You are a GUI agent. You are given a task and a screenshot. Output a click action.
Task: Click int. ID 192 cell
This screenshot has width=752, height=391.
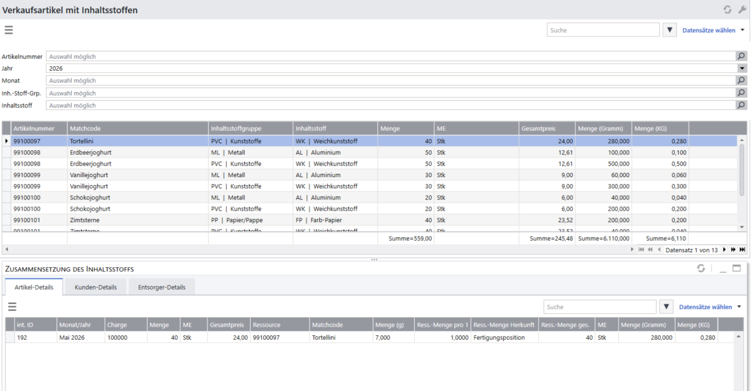35,337
